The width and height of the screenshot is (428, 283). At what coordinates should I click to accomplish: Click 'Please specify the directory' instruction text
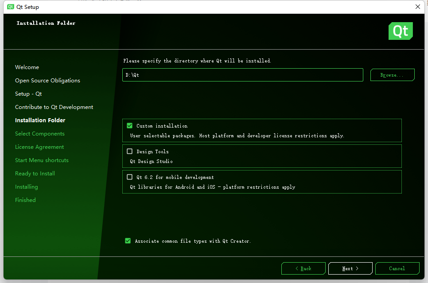click(197, 61)
